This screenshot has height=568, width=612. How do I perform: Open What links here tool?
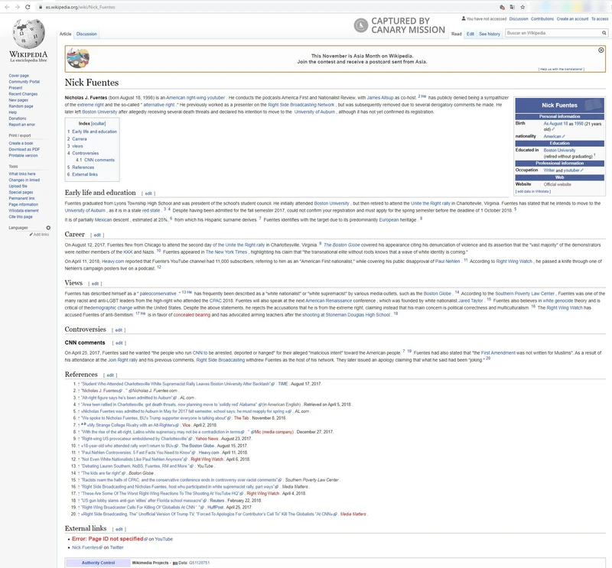22,174
